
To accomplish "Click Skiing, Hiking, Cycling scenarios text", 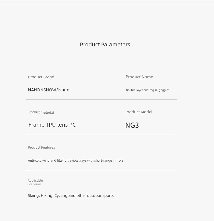I will click(71, 196).
